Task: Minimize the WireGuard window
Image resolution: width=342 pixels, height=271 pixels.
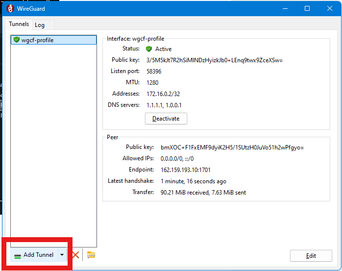Action: click(285, 8)
